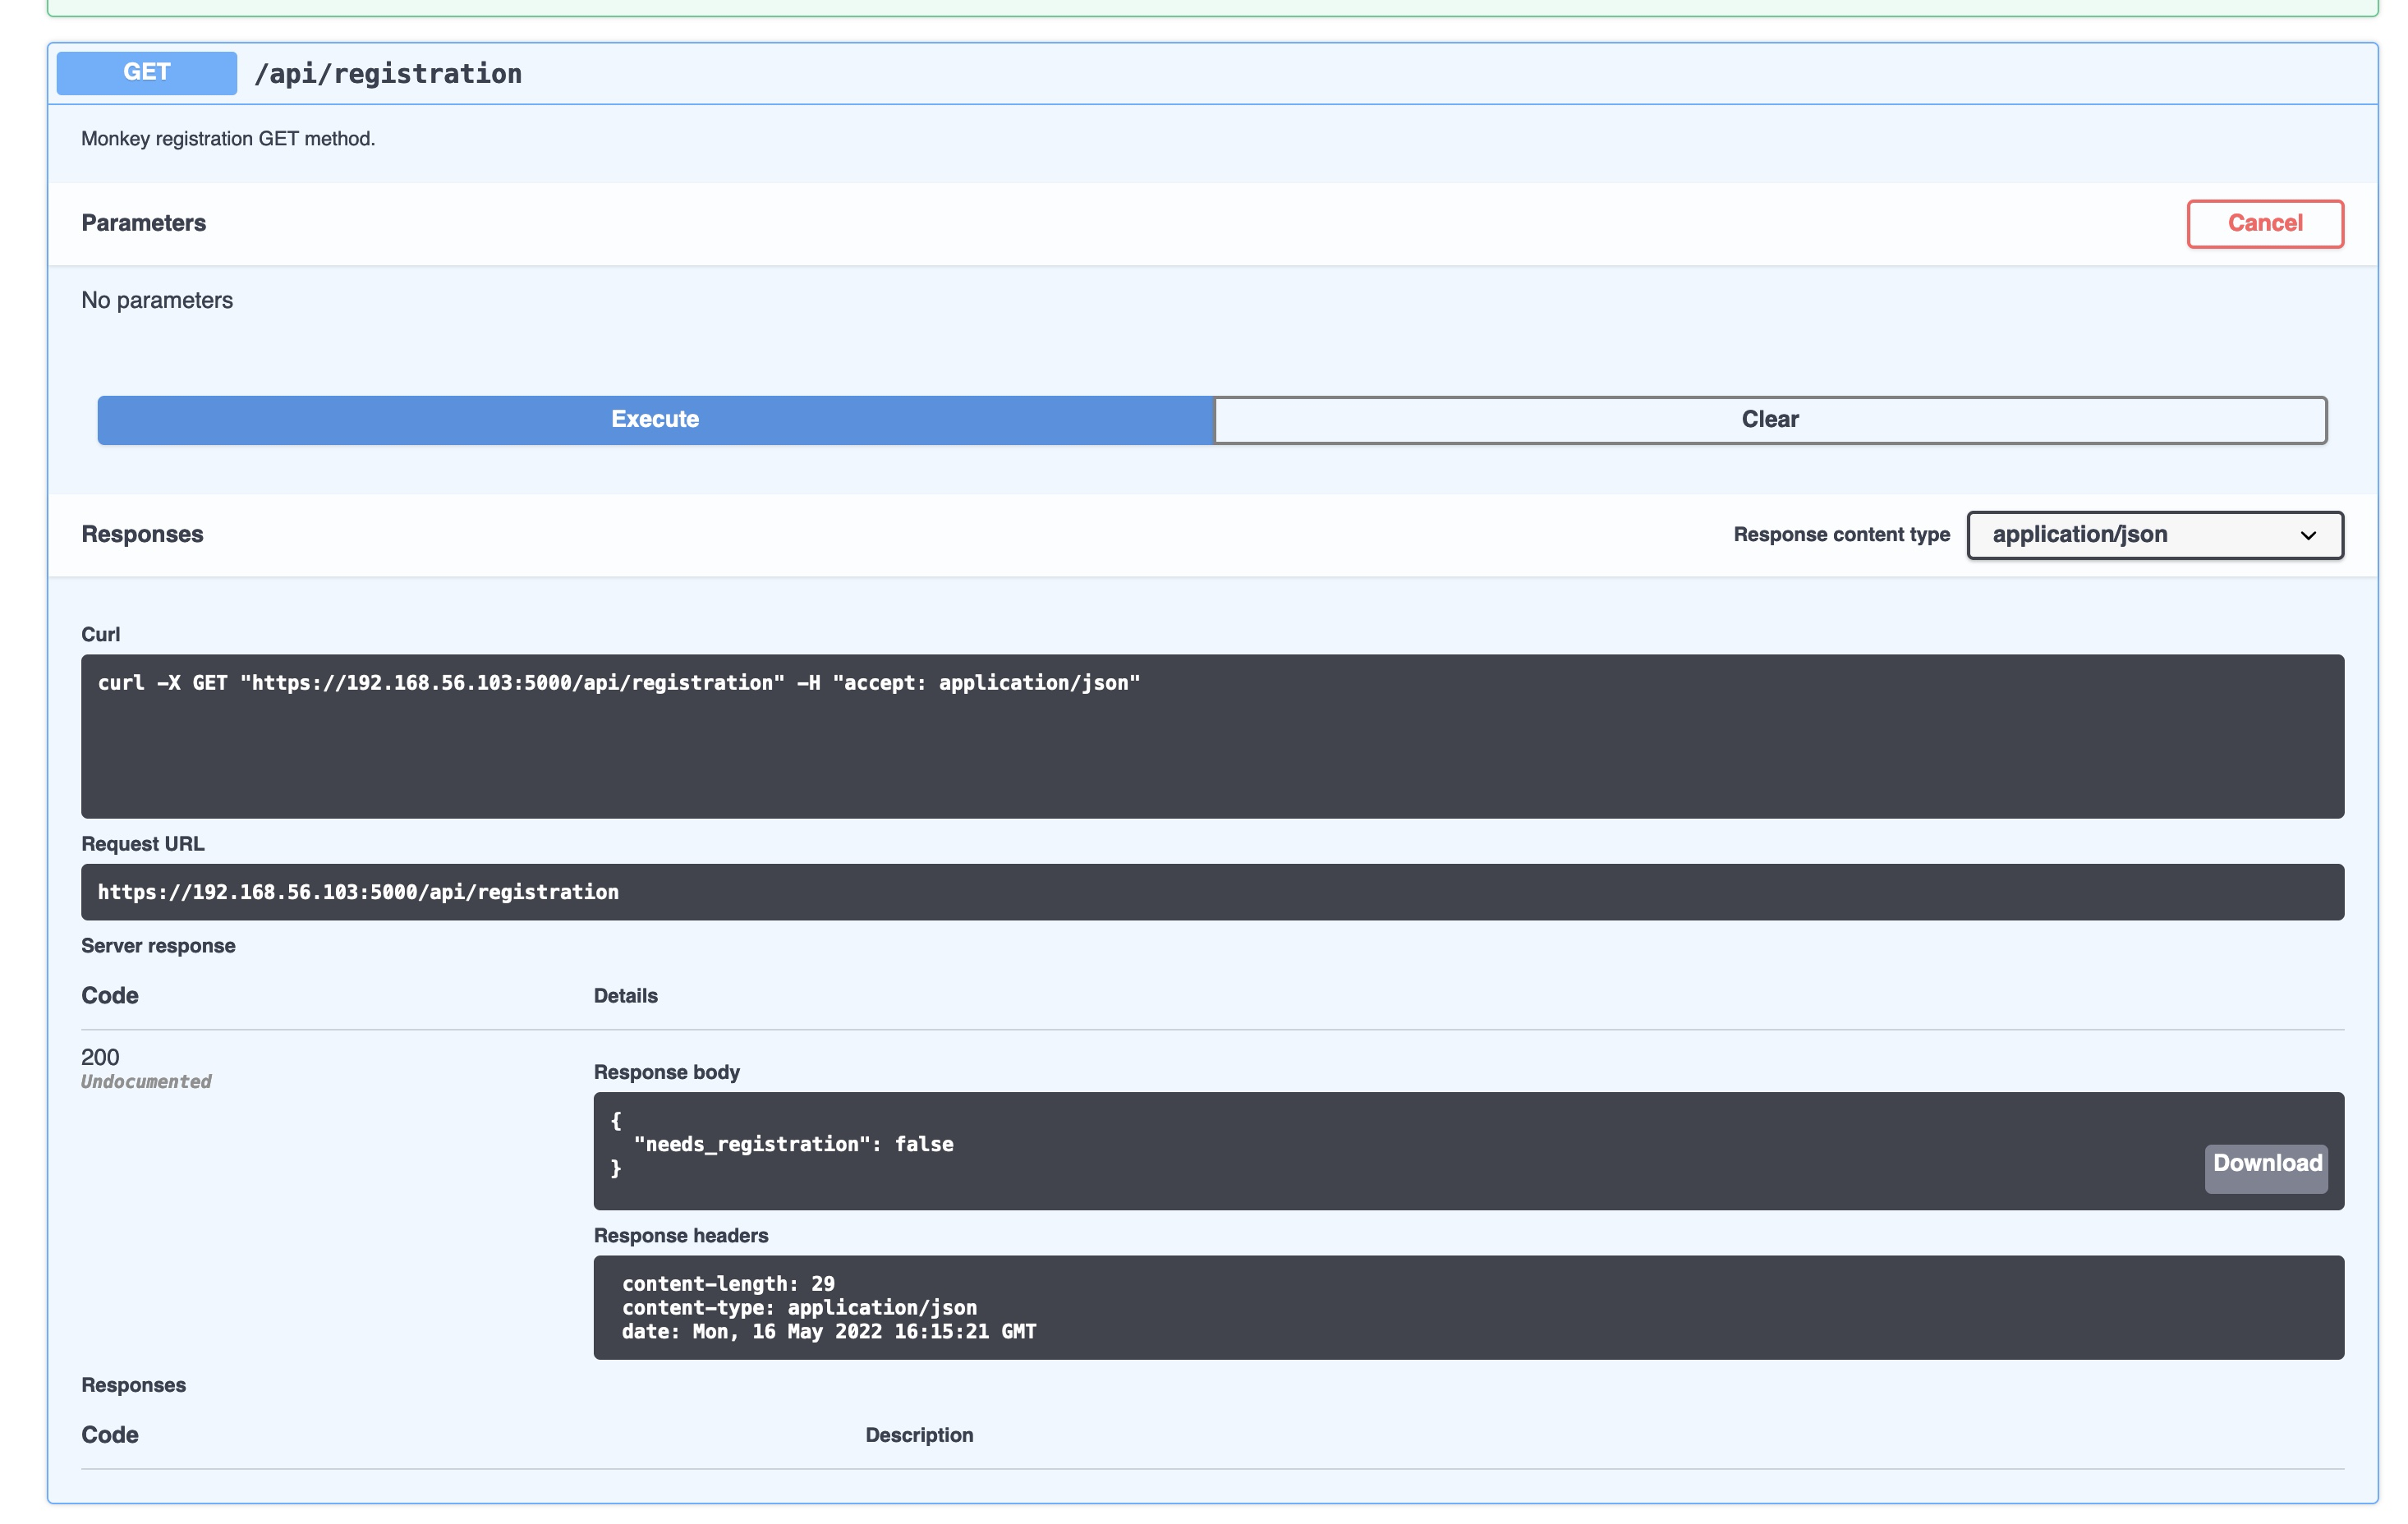Screen dimensions: 2408x1524
Task: Click the Server response heading
Action: [x=158, y=945]
